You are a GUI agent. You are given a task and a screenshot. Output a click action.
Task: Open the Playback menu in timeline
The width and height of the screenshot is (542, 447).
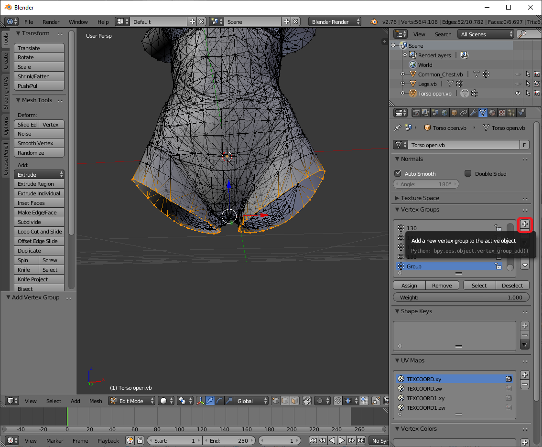(108, 440)
